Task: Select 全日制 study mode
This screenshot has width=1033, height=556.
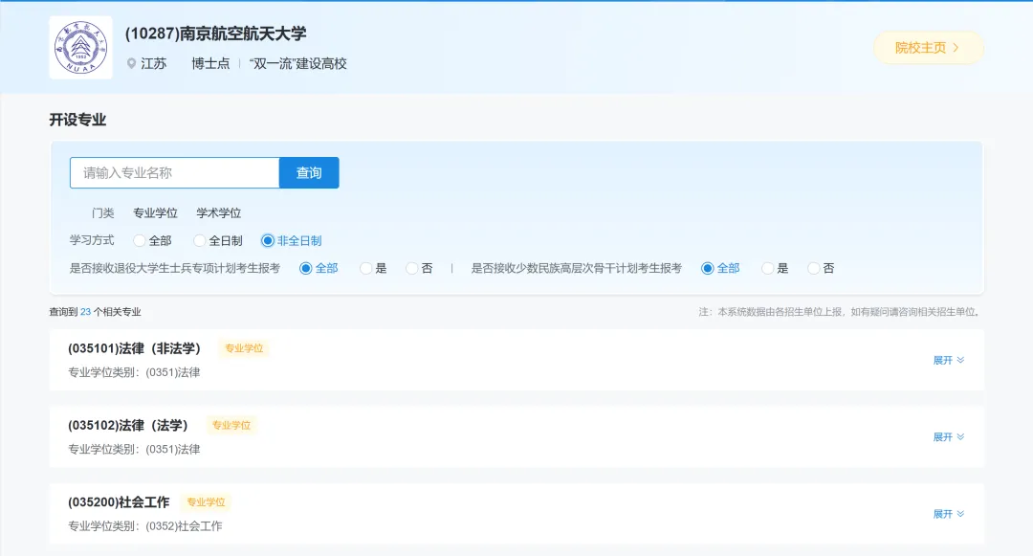Action: [217, 240]
